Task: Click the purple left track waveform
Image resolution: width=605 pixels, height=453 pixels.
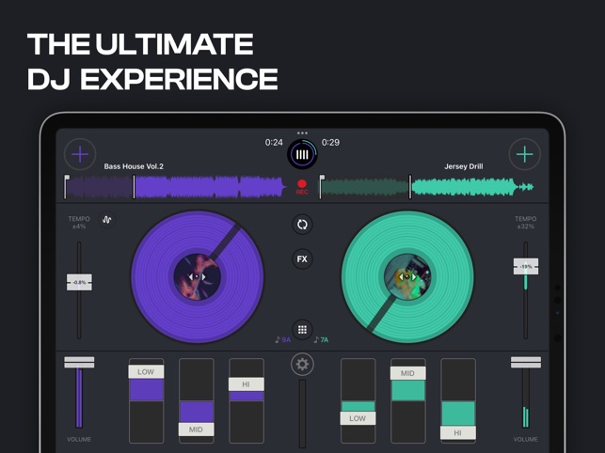Action: click(x=207, y=187)
